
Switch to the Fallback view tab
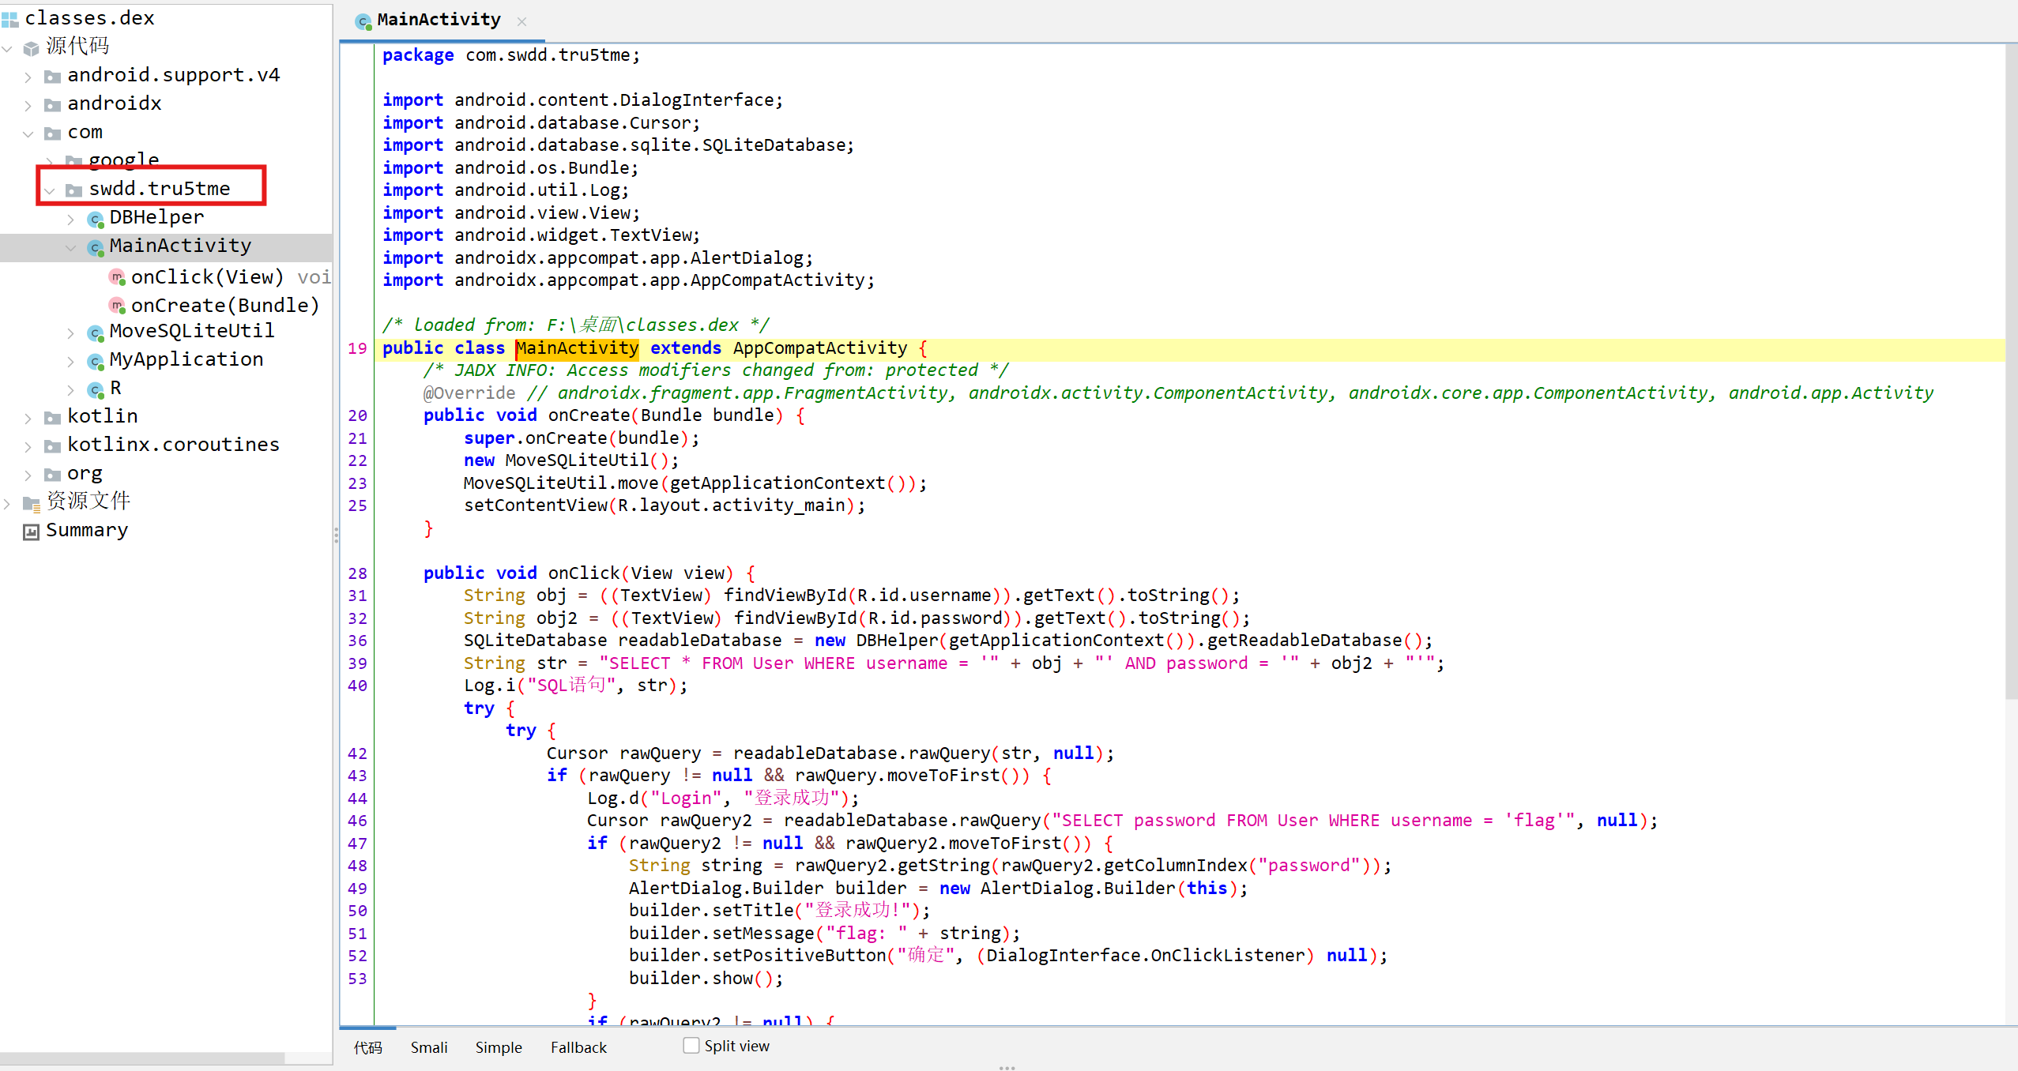click(579, 1047)
